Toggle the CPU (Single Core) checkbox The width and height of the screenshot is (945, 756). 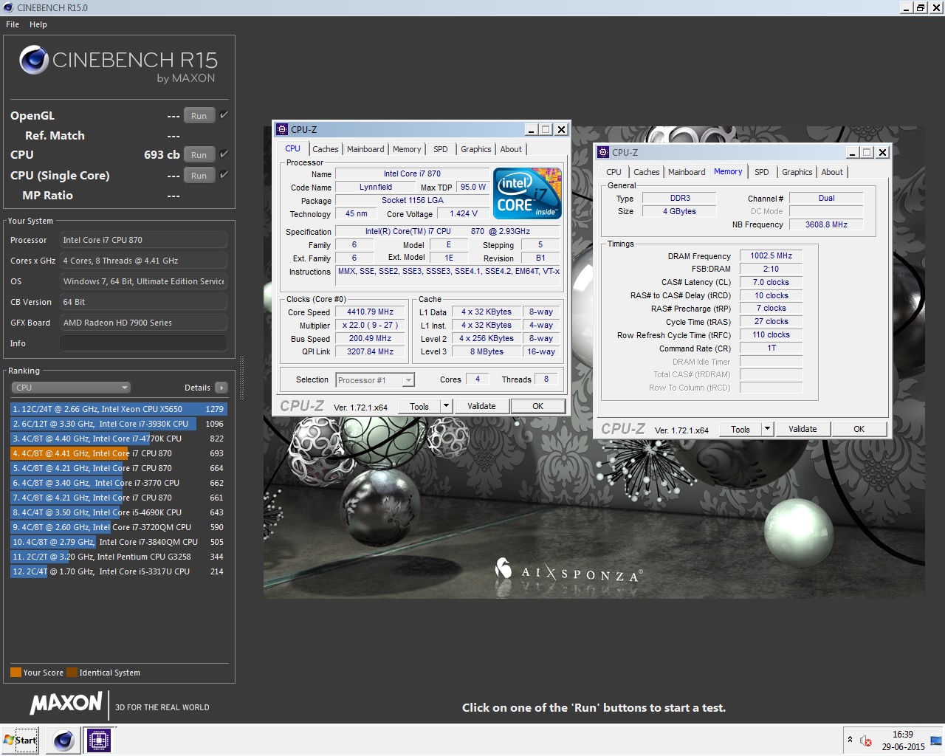click(224, 175)
